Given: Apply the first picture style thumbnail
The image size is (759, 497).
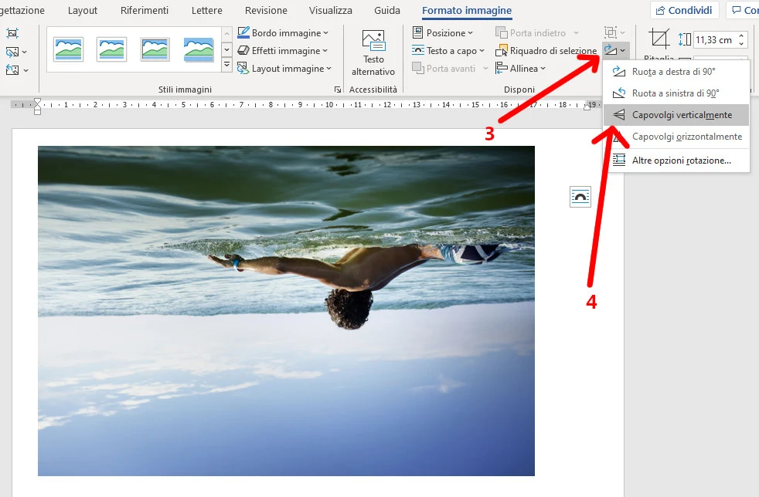Looking at the screenshot, I should point(68,49).
